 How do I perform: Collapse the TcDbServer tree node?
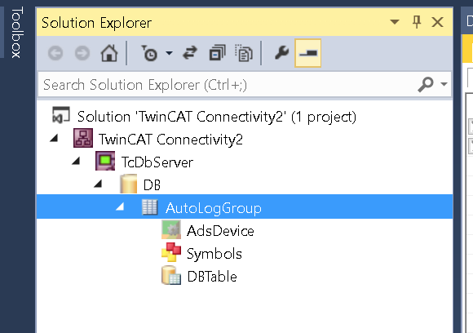[76, 161]
